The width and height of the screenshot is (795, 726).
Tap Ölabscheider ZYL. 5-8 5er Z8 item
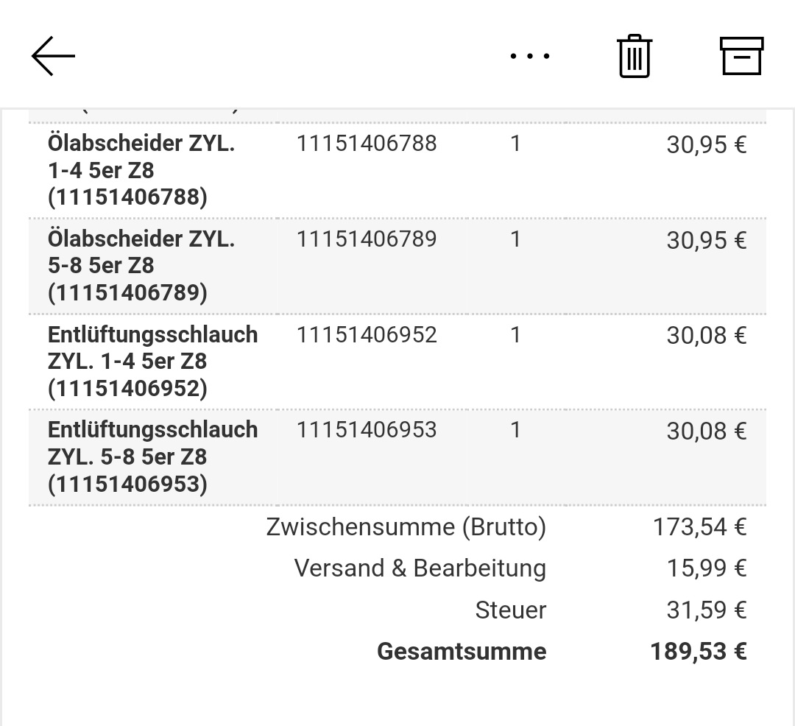(141, 265)
